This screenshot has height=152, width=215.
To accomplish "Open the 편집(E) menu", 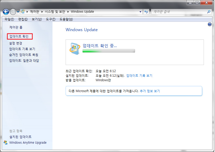I will click(x=23, y=19).
